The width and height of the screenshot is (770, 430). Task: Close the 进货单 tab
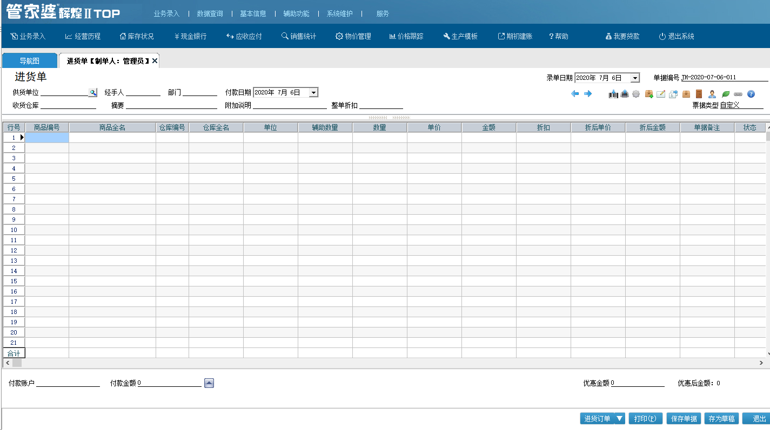(155, 62)
